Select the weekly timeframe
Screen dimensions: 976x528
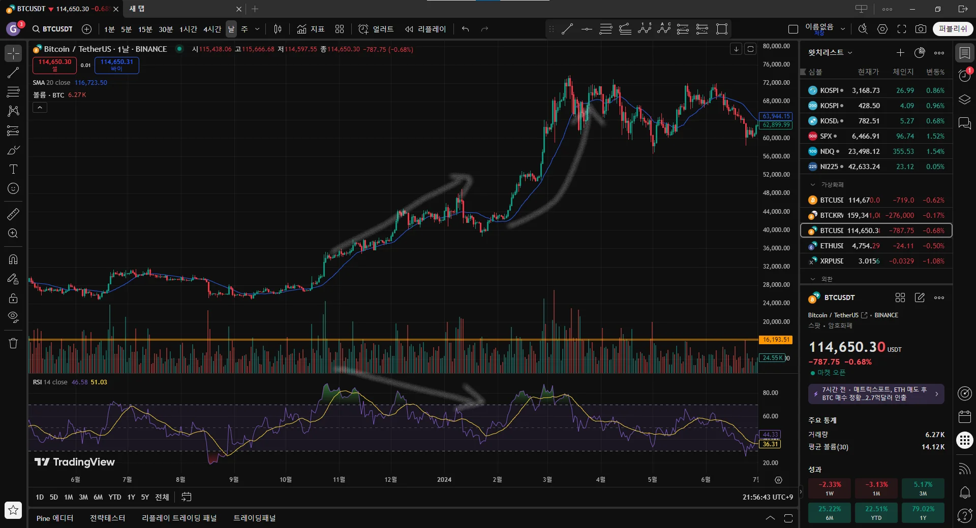coord(245,29)
